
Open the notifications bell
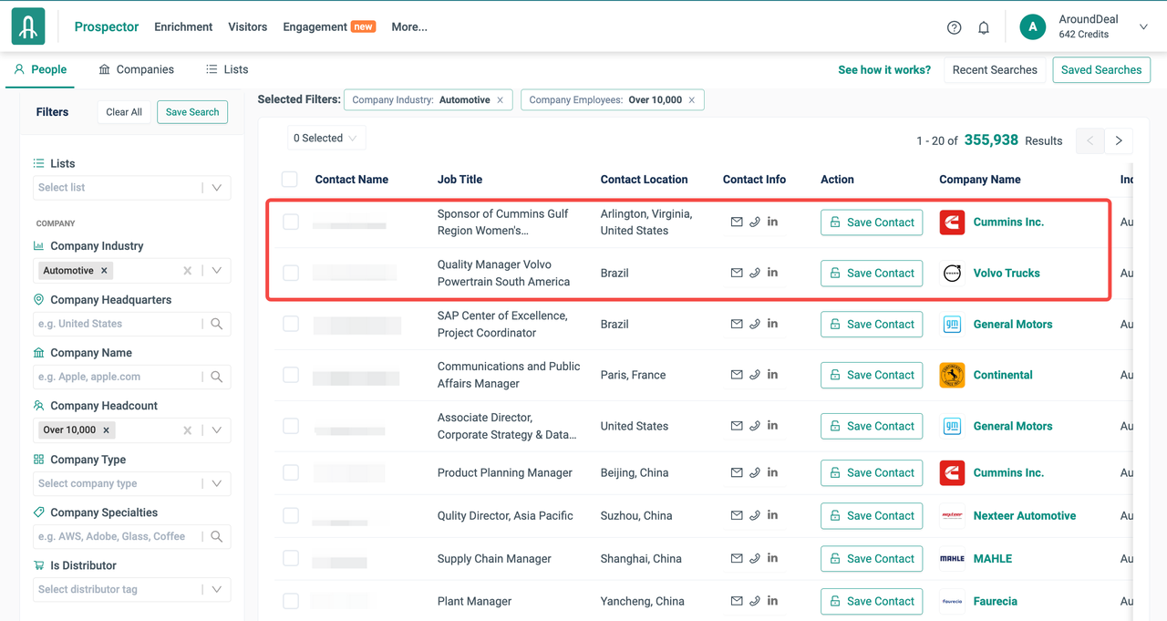pos(984,27)
